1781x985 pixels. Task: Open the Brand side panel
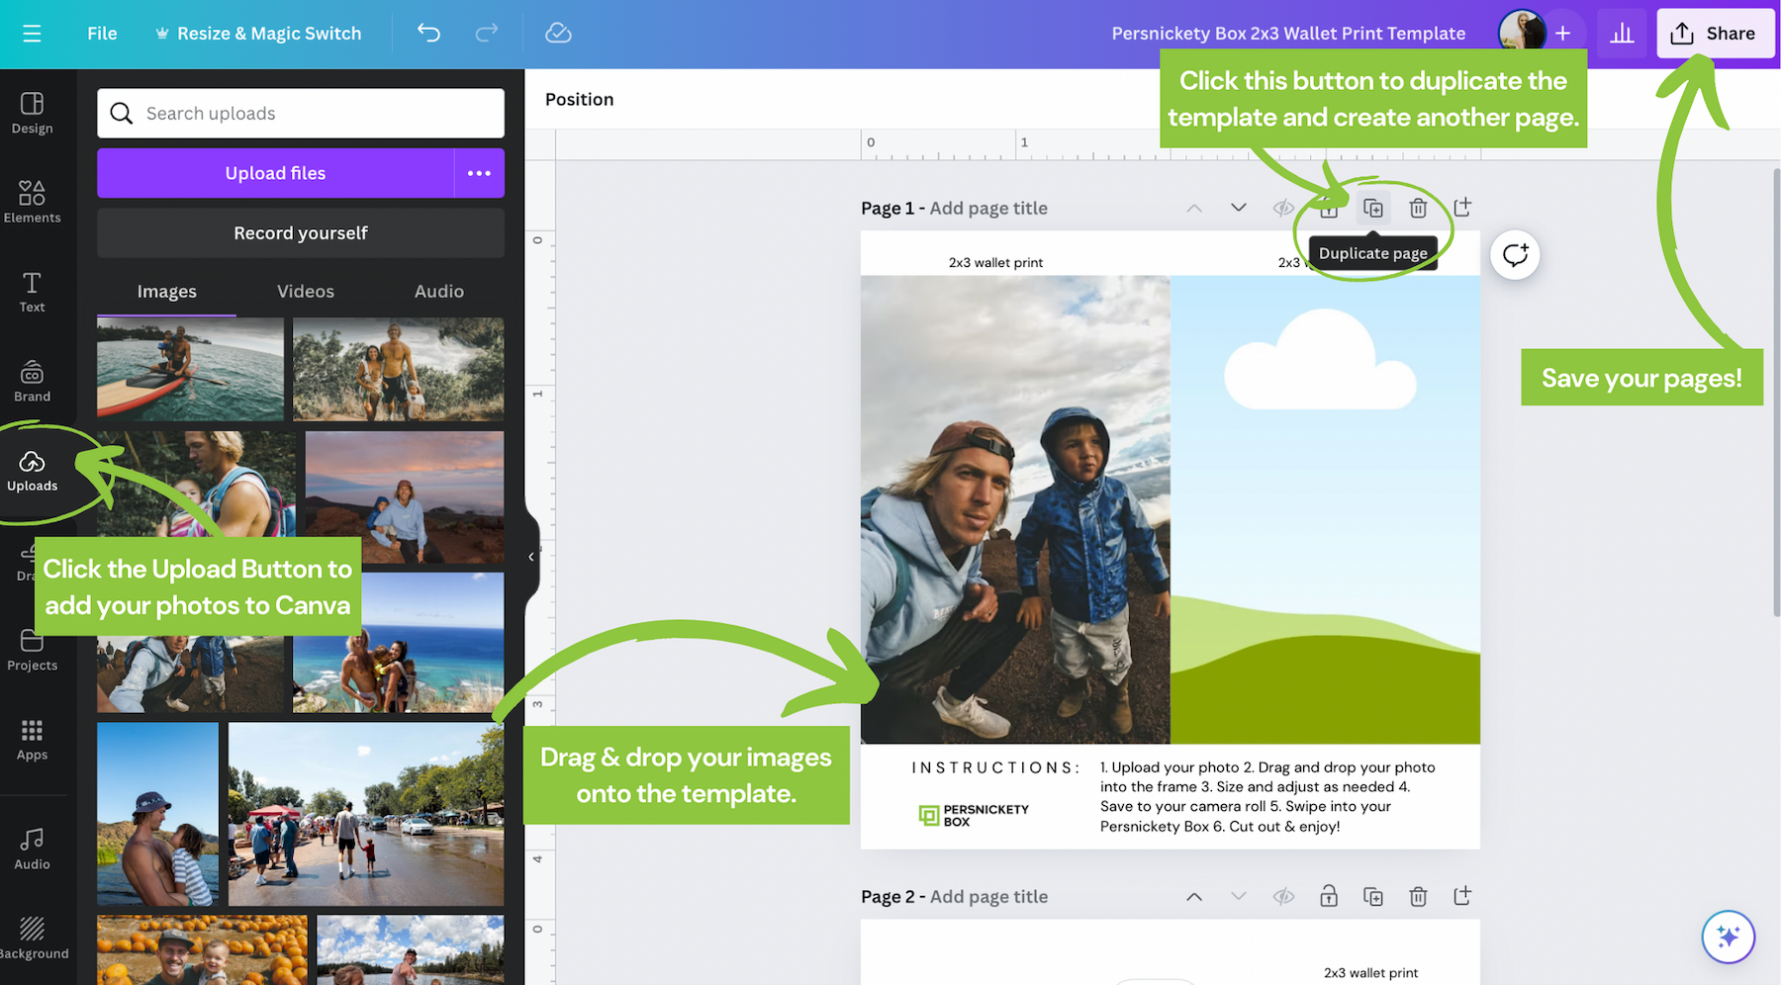(32, 381)
